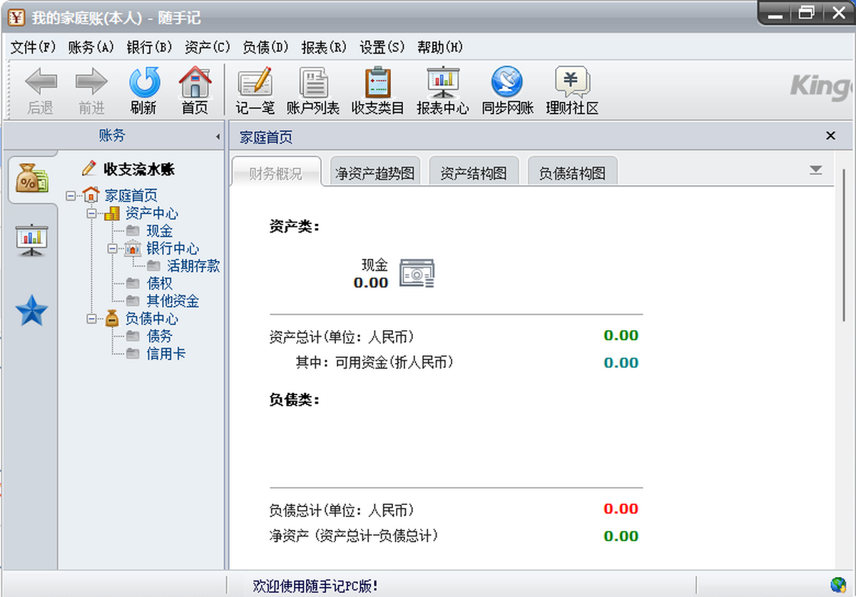856x597 pixels.
Task: Open the 报表(R) menu
Action: 323,47
